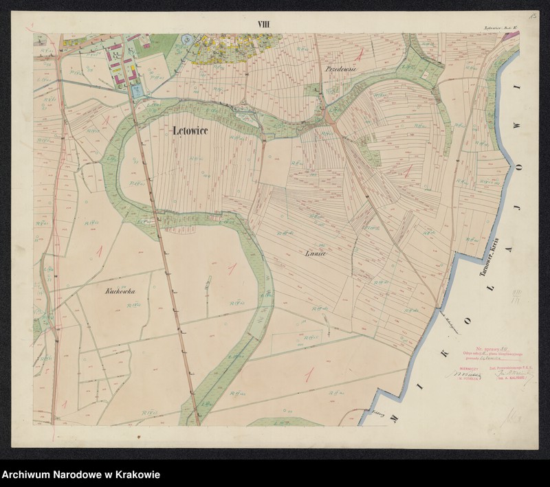The width and height of the screenshot is (550, 487).
Task: Click the red Nr. sprawy 80 stamp
Action: coord(493,348)
